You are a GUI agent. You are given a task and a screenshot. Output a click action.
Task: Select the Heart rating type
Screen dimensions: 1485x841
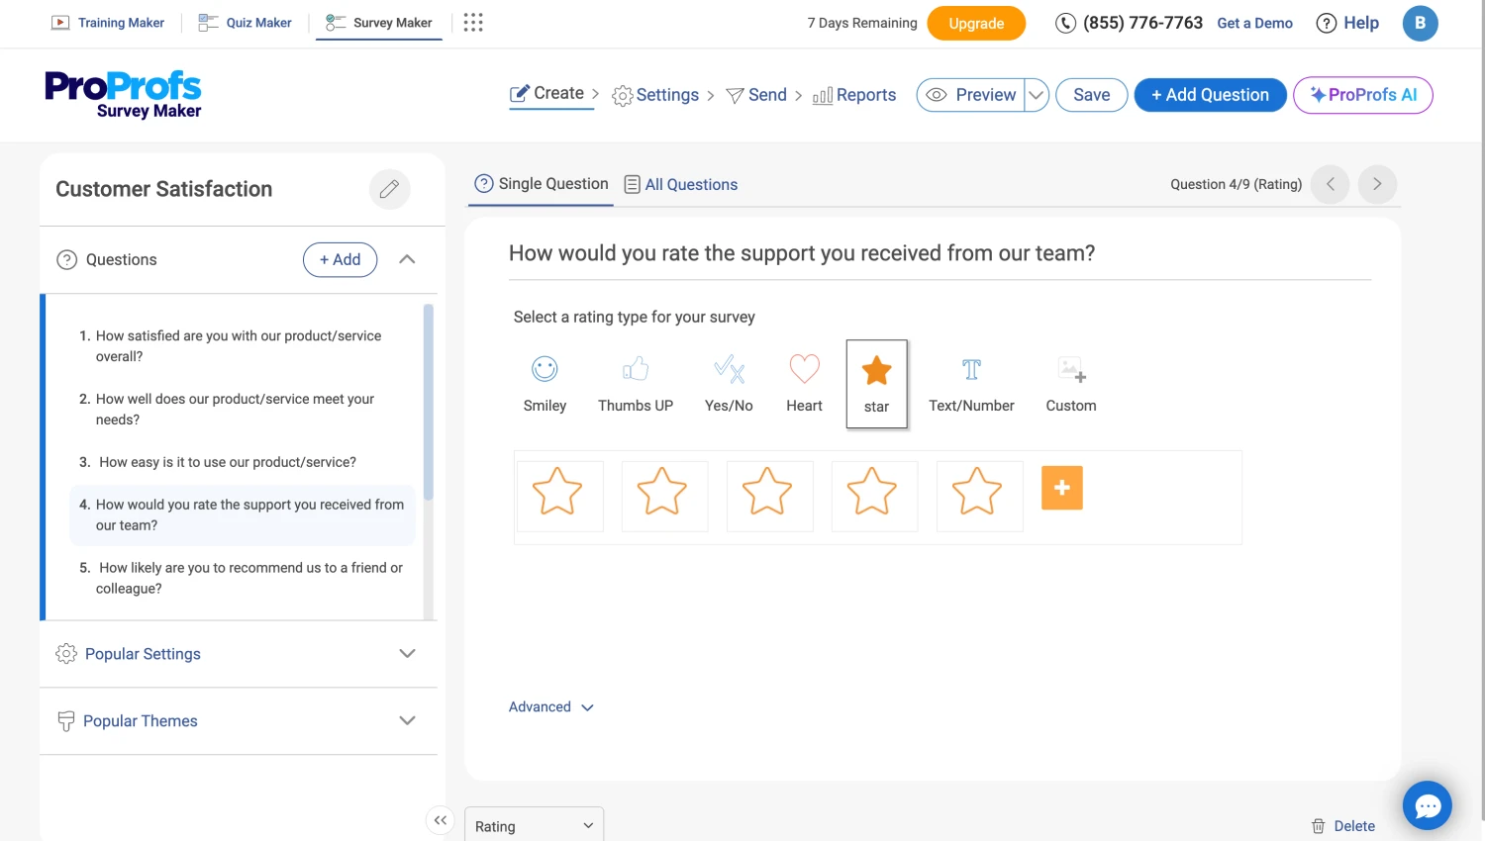point(804,370)
